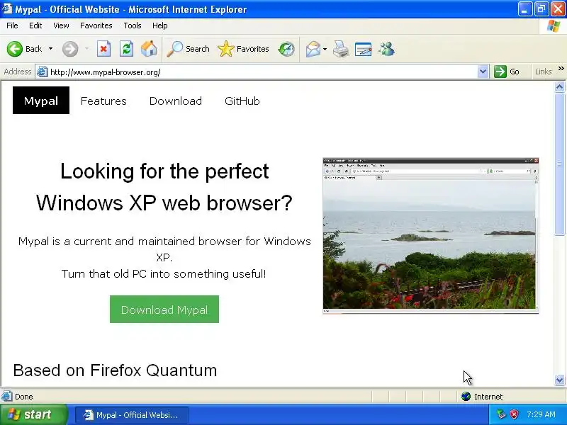Image resolution: width=567 pixels, height=425 pixels.
Task: Click the Mypal browser screenshot thumbnail
Action: coord(431,236)
